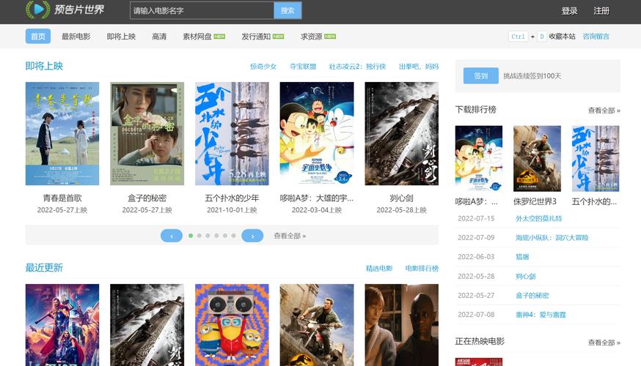The width and height of the screenshot is (641, 366).
Task: Open the 青春是首歌 movie poster
Action: tap(62, 133)
